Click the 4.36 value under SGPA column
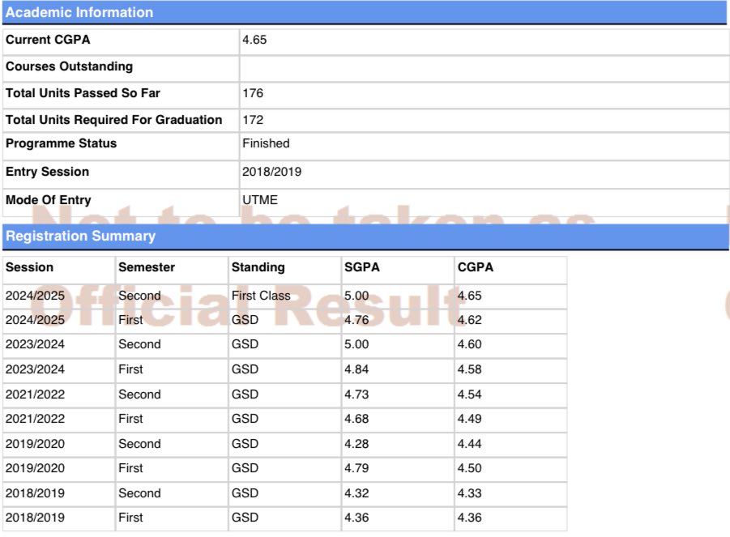This screenshot has height=537, width=730. [x=356, y=518]
